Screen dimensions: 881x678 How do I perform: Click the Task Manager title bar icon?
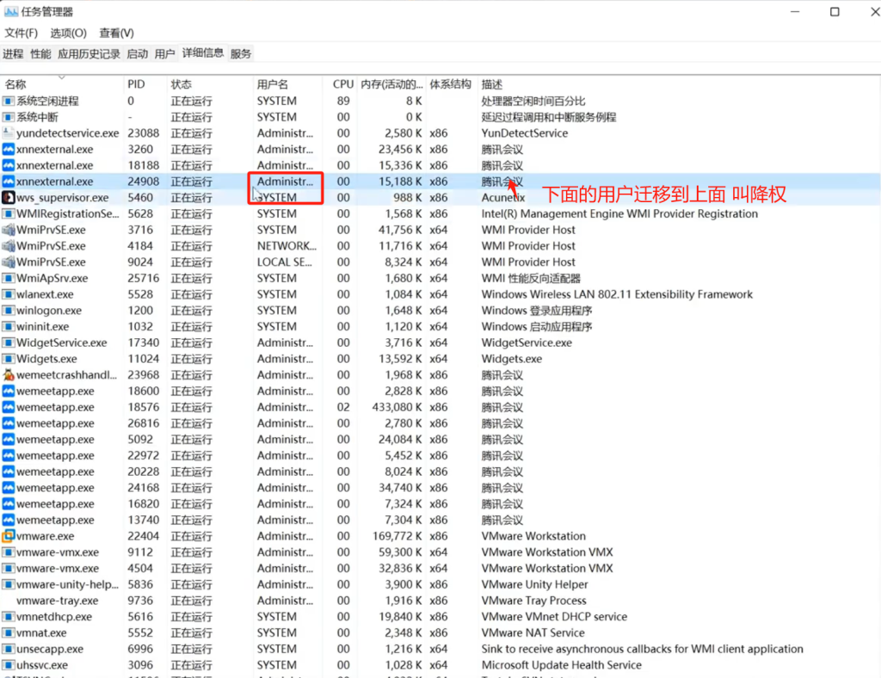[x=10, y=11]
